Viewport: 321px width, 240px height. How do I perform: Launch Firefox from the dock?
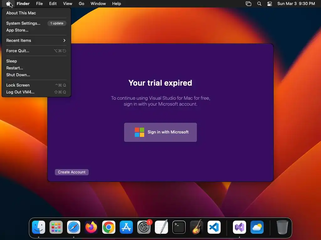91,227
